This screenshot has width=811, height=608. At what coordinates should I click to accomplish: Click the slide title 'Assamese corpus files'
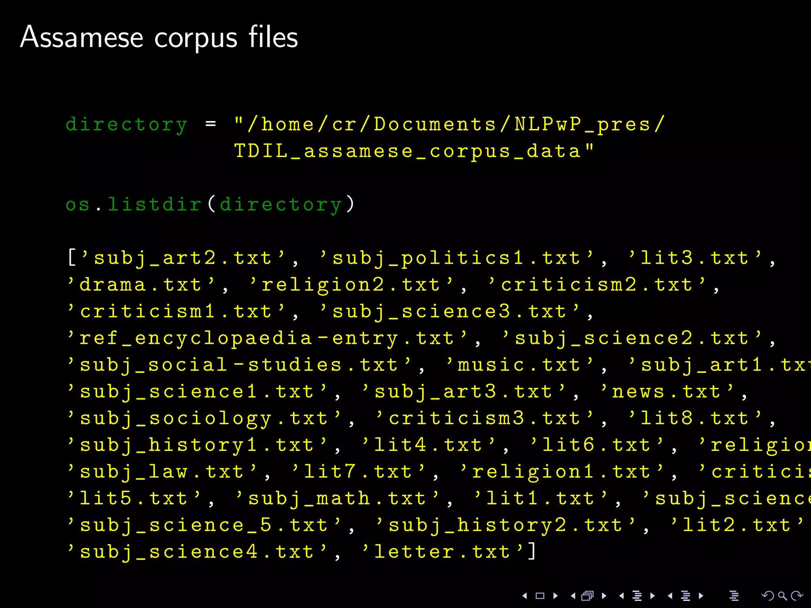[159, 37]
